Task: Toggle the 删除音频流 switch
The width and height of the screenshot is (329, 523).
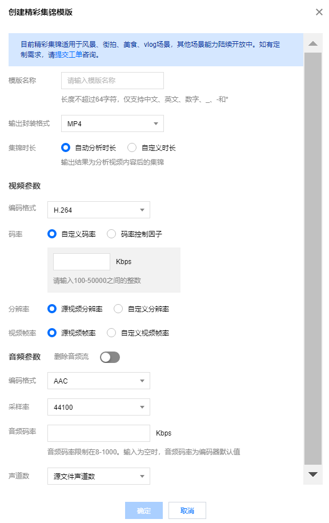Action: (x=110, y=357)
